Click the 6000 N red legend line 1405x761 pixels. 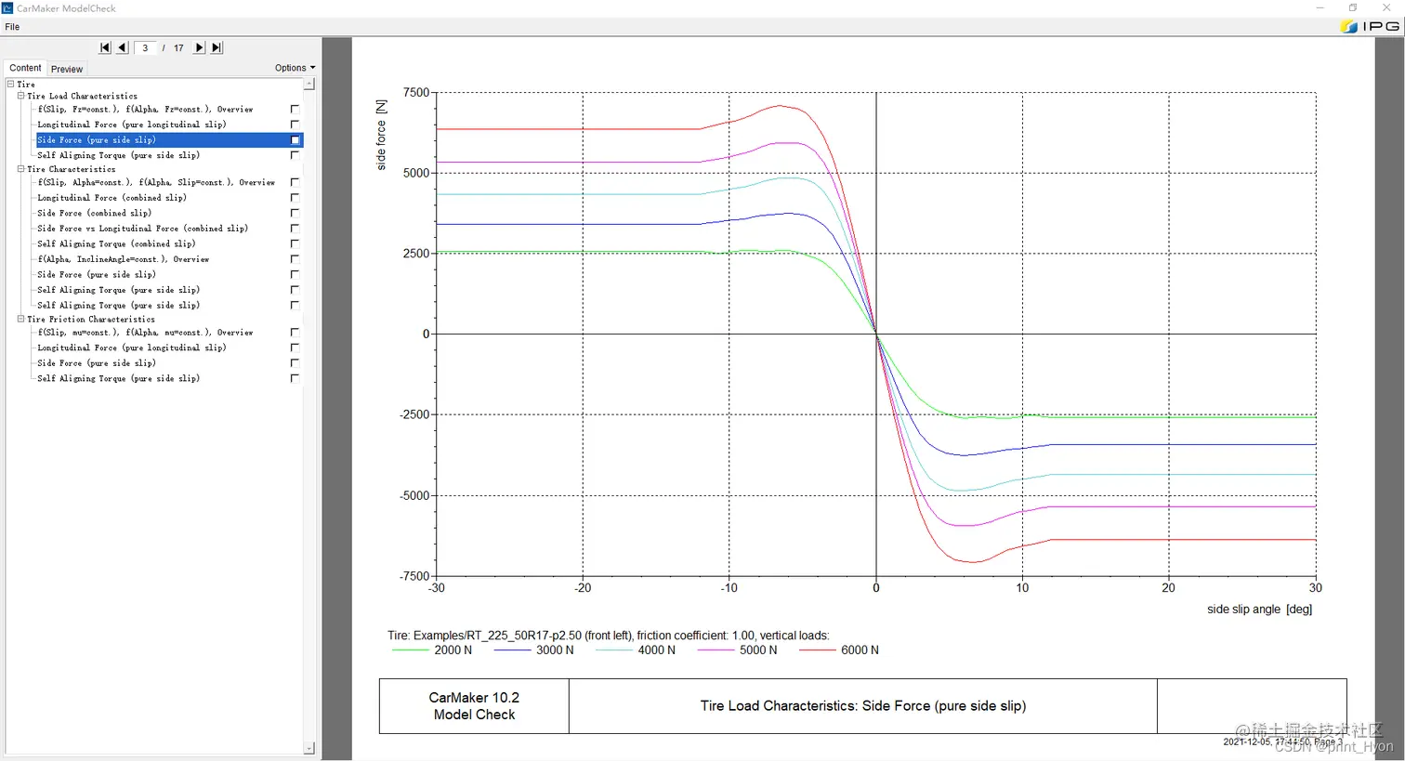818,650
